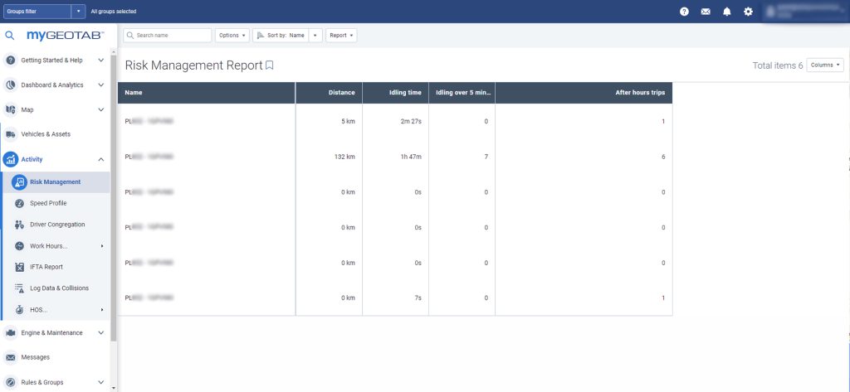
Task: Open the mail envelope icon
Action: click(706, 12)
